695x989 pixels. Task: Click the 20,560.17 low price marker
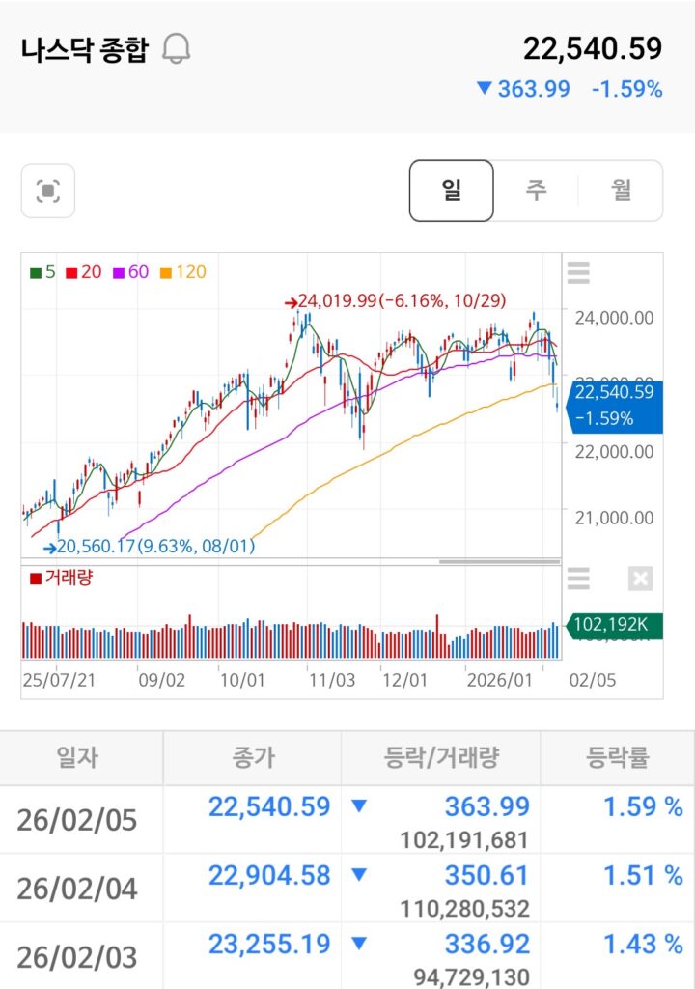coord(150,547)
